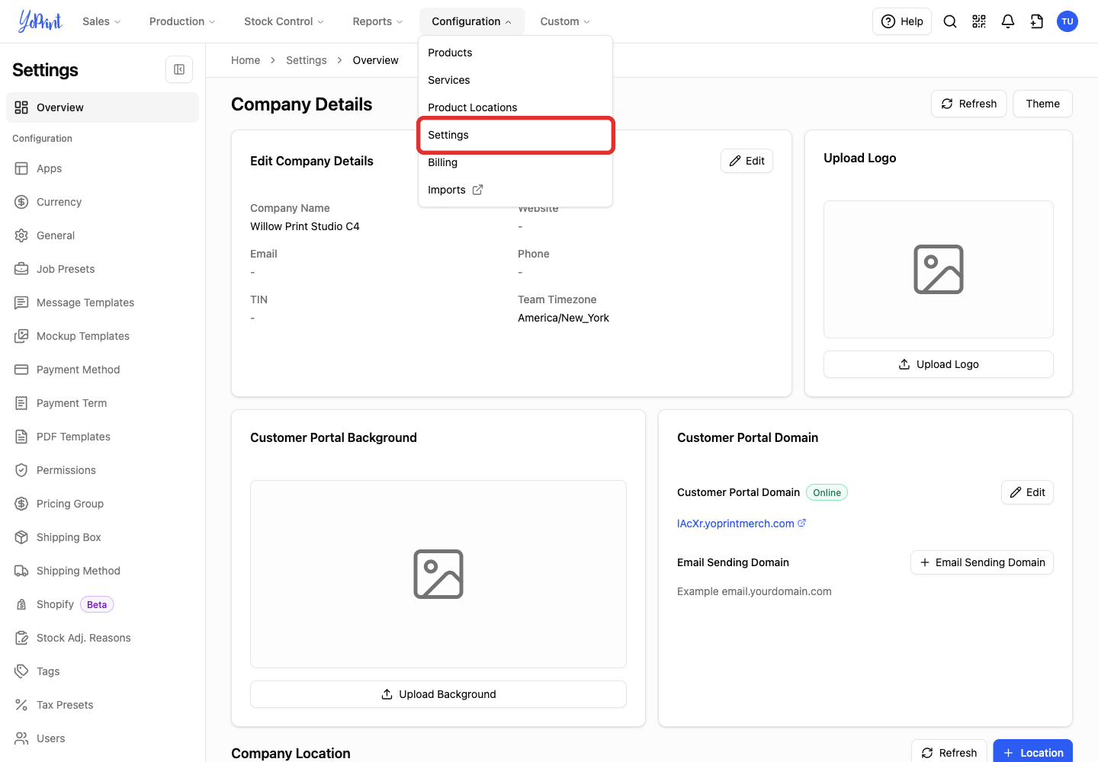Expand the Custom dropdown menu
The height and width of the screenshot is (762, 1098).
tap(565, 21)
